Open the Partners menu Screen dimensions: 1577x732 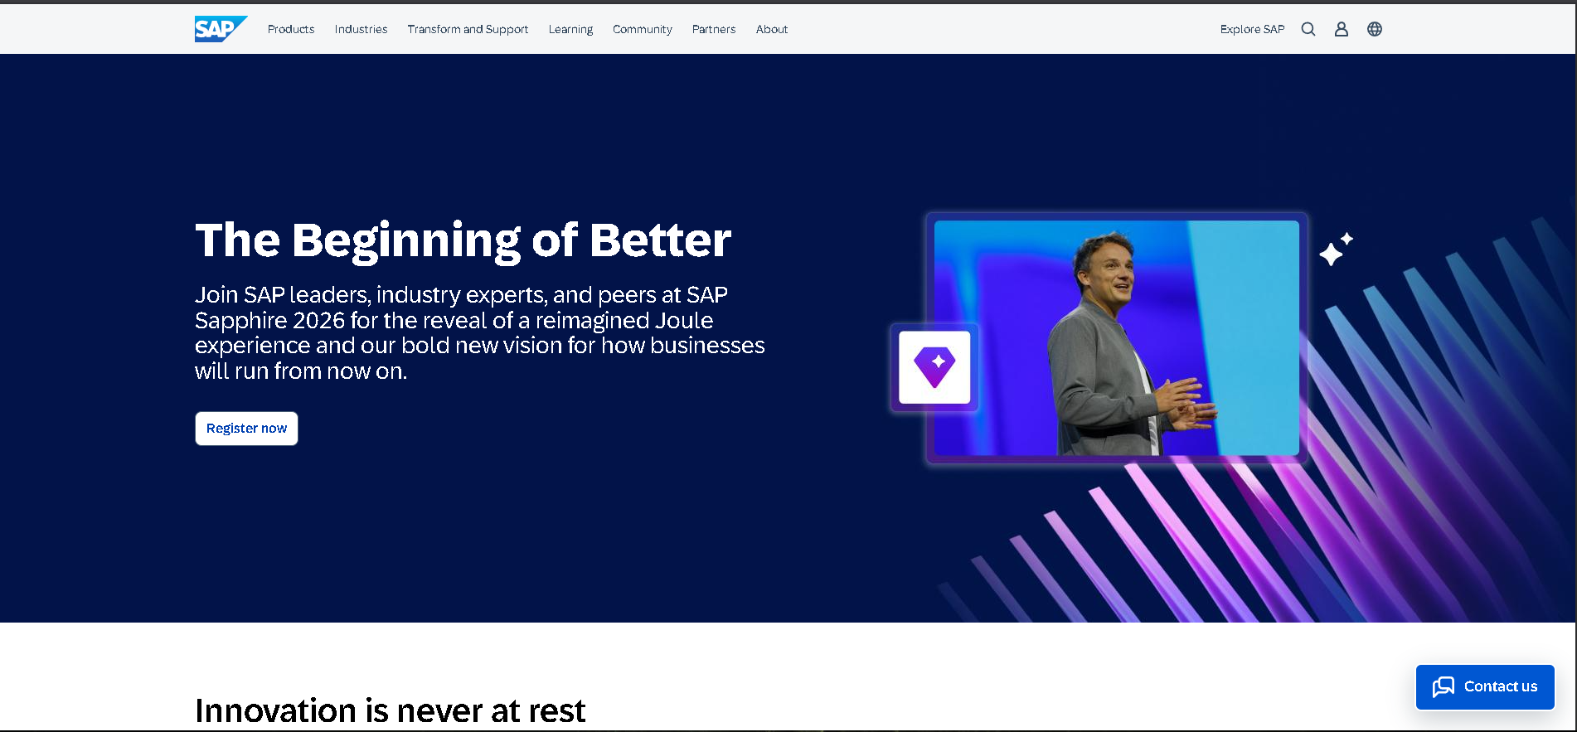coord(714,29)
